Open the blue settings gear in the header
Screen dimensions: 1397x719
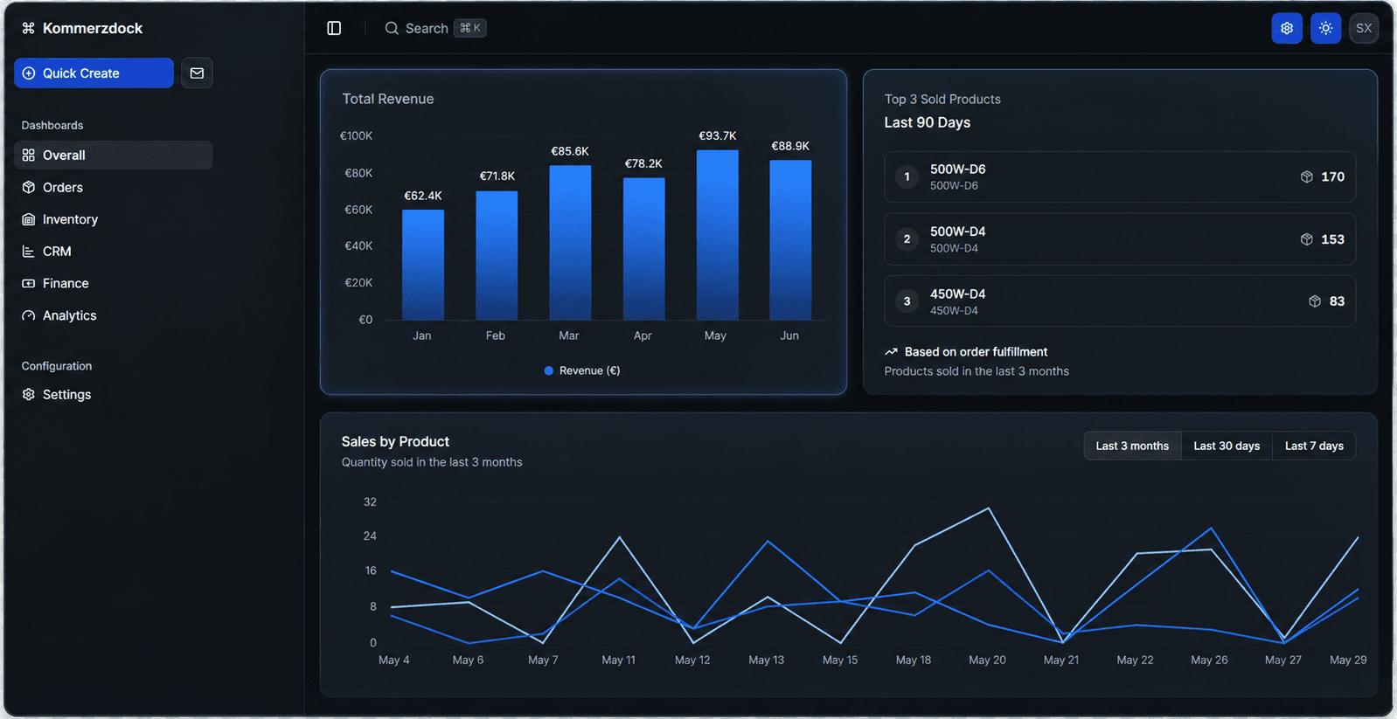click(x=1287, y=28)
